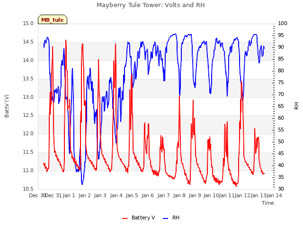Click the Time axis label
Viewport: 303px width, 227px height.
[x=268, y=203]
